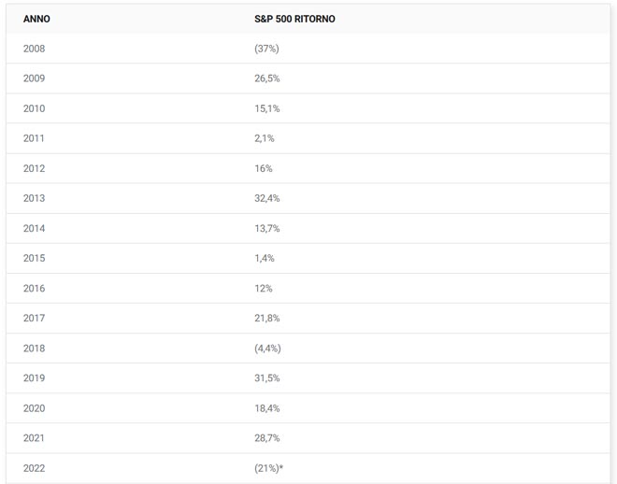
Task: Select the 2012 year cell
Action: [x=34, y=168]
